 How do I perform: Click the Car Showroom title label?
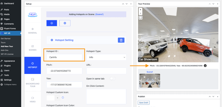pos(148,59)
